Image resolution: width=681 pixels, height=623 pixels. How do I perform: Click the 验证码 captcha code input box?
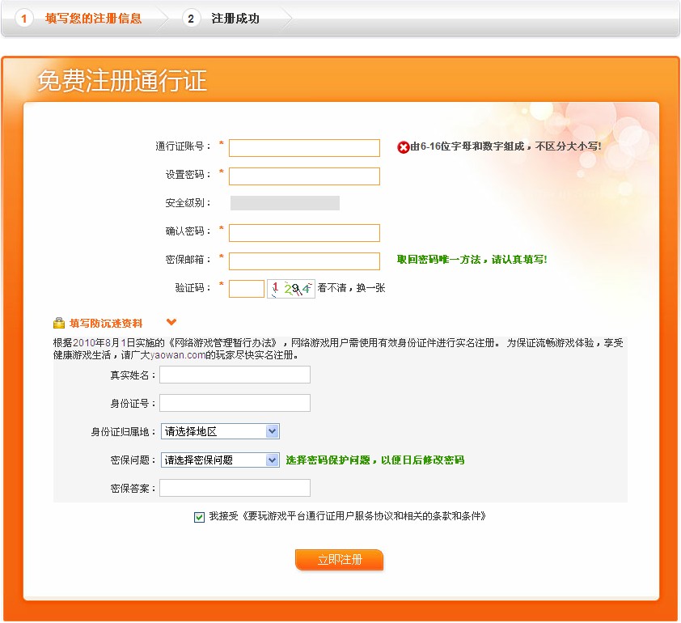(247, 289)
